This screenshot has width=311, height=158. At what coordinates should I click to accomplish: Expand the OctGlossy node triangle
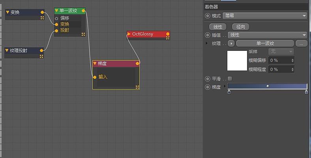pyautogui.click(x=129, y=34)
